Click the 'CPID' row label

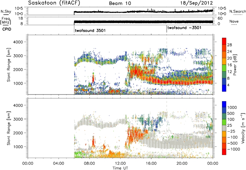click(x=7, y=29)
